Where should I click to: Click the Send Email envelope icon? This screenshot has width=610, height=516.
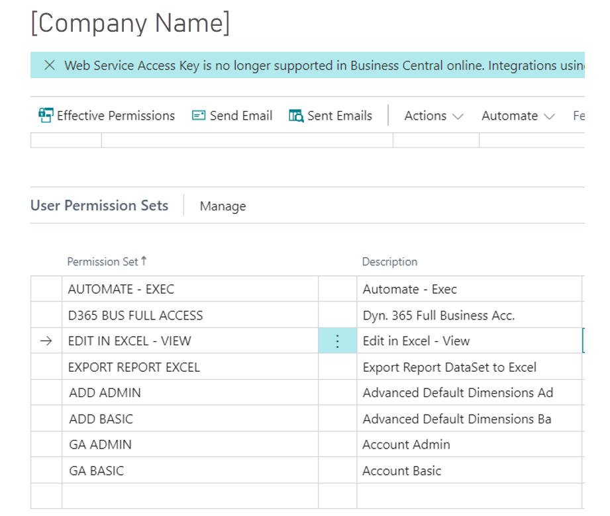(199, 116)
